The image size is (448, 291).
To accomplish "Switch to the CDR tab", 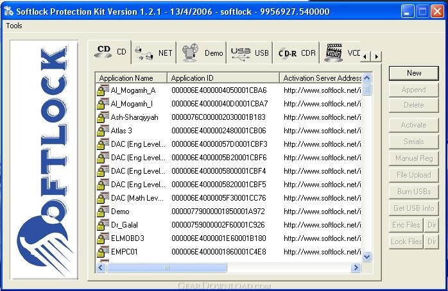I will [x=297, y=53].
